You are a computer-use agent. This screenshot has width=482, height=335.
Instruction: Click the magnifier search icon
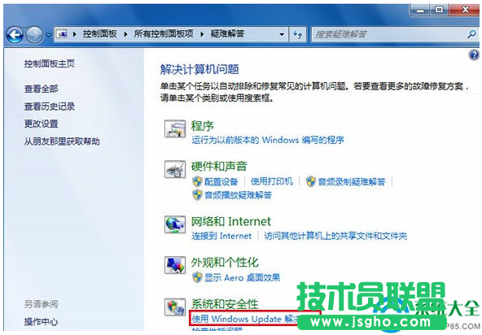coord(471,34)
